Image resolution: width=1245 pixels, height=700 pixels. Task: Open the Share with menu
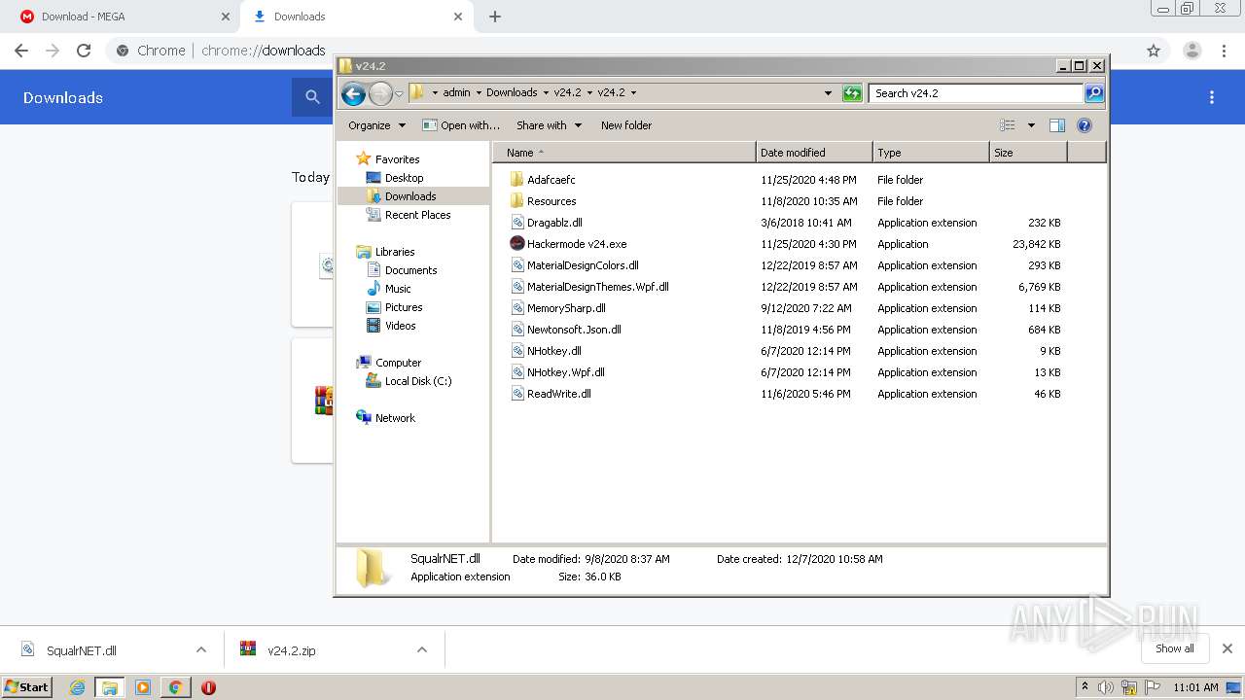[x=549, y=125]
